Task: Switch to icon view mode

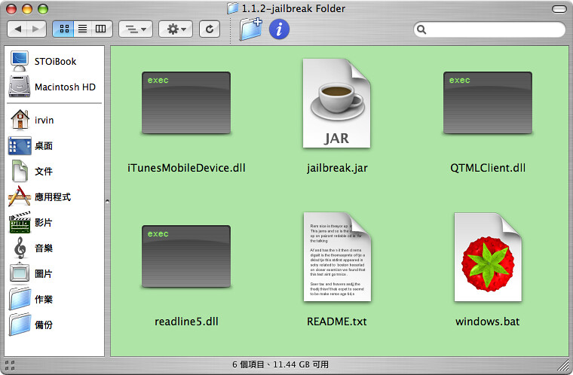Action: coord(64,29)
